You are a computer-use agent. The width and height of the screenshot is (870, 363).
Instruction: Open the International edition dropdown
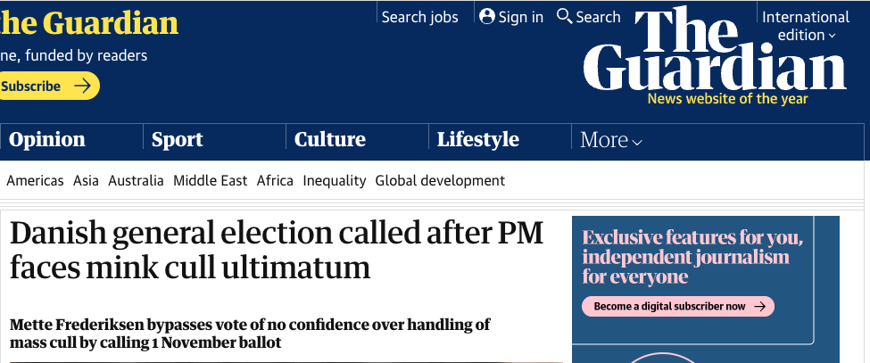pyautogui.click(x=806, y=26)
